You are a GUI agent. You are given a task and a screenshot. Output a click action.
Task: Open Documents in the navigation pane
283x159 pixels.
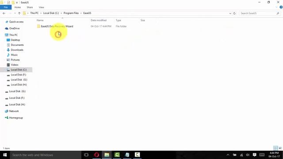[x=17, y=45]
